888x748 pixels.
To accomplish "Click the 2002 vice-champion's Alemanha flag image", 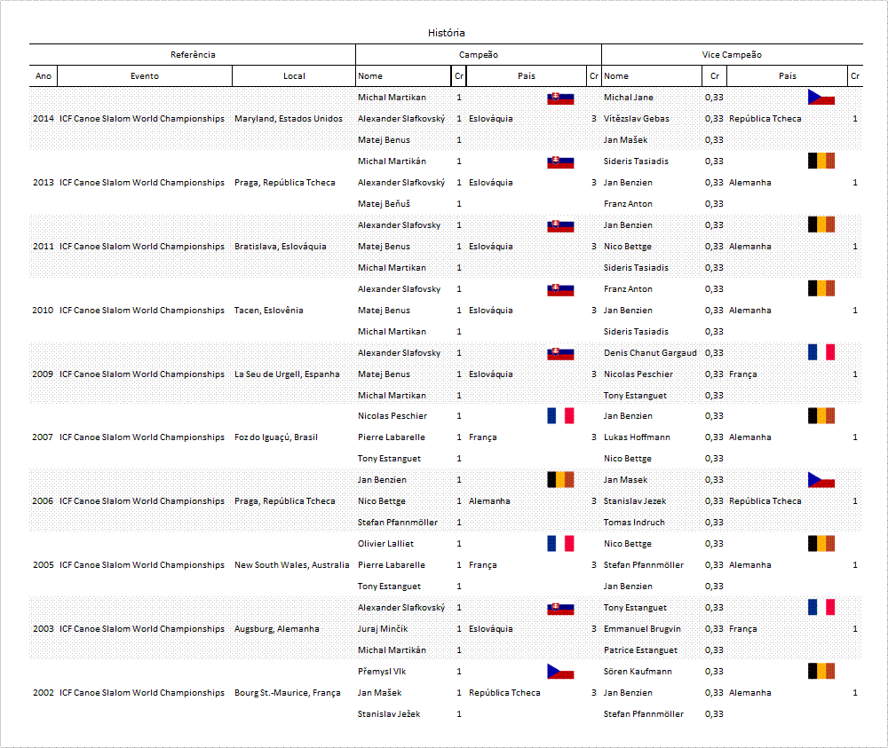I will pos(821,671).
